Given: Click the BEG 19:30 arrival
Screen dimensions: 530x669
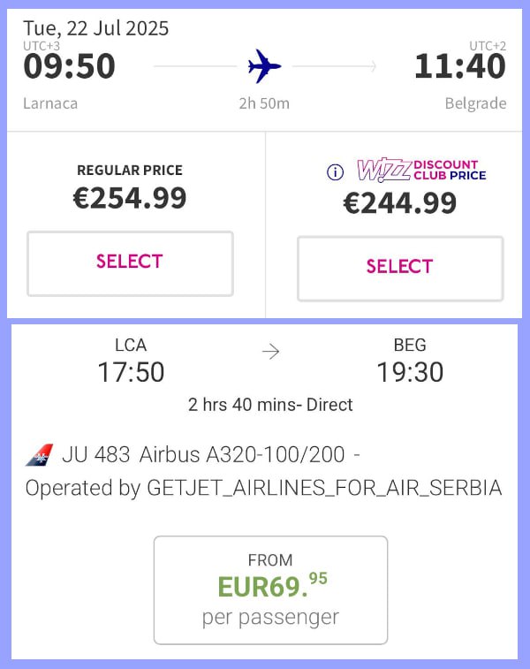Looking at the screenshot, I should (x=410, y=361).
